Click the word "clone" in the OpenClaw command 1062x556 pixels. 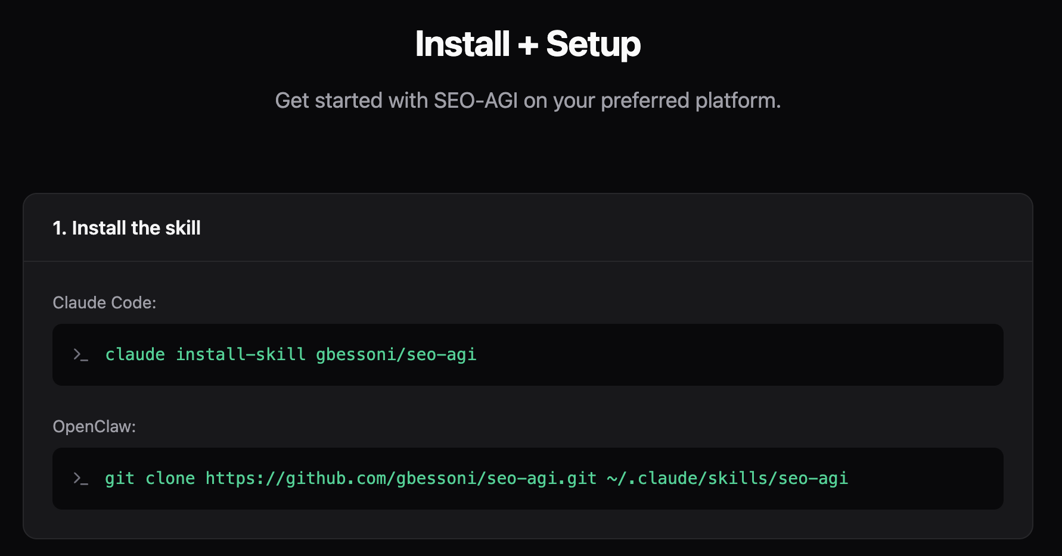pos(170,479)
